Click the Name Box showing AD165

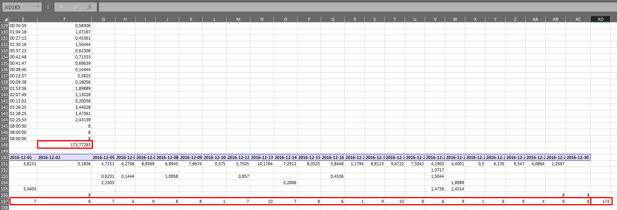coord(19,7)
